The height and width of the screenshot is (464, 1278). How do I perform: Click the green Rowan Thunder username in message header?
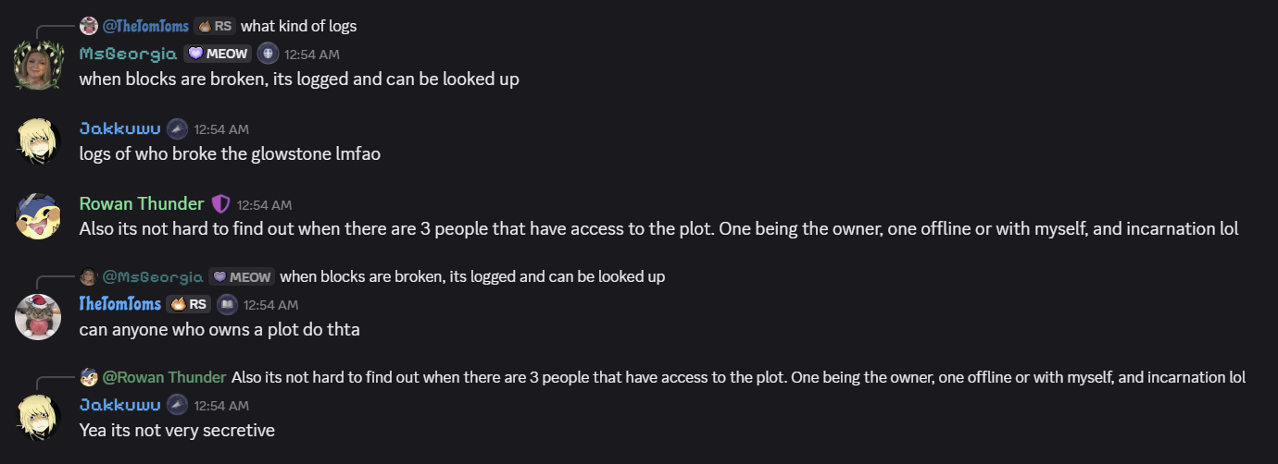coord(142,204)
